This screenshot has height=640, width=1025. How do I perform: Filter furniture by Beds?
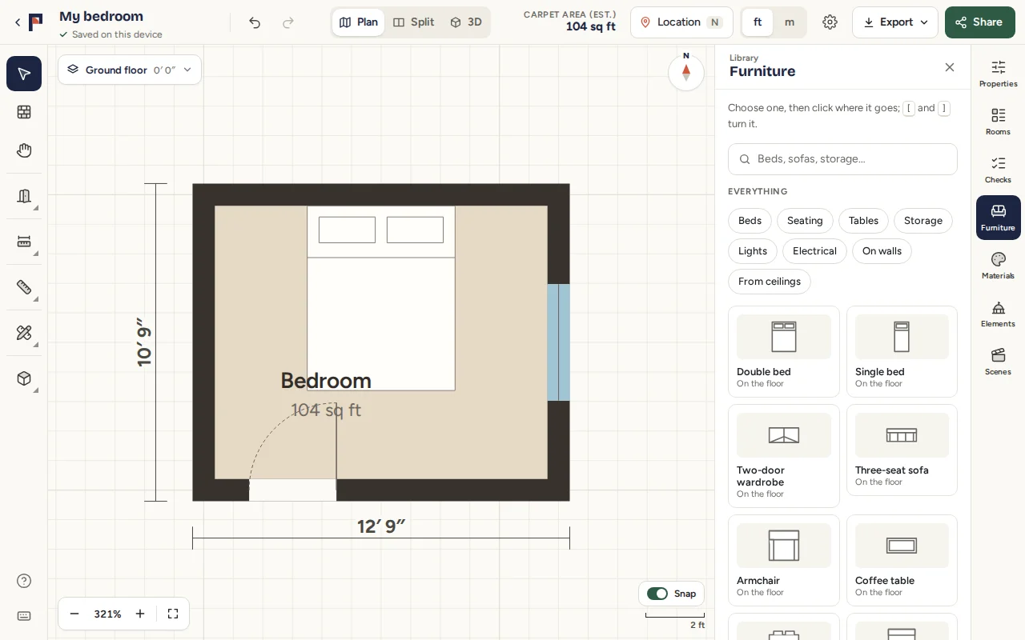click(750, 221)
